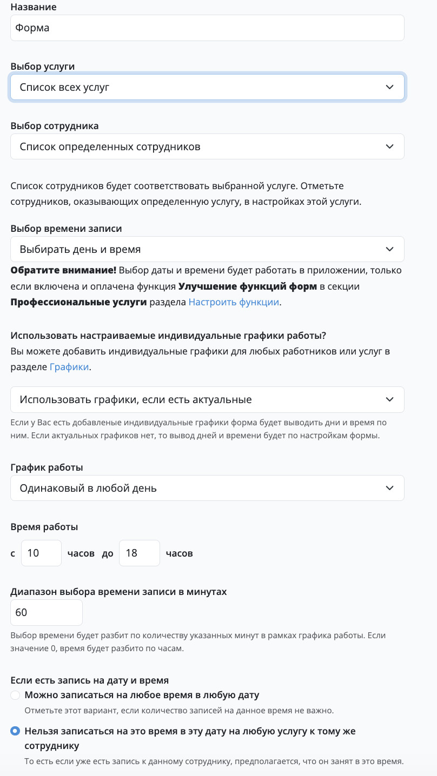
Task: Open the 'Выбирать день и время' dropdown
Action: click(207, 249)
